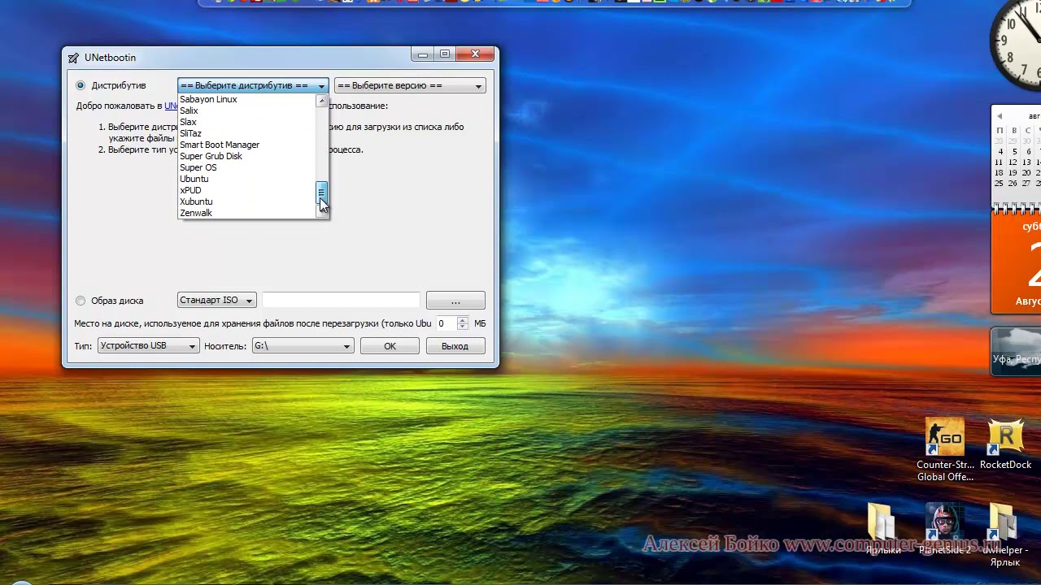Click the distribution list scrollbar thumb
Image resolution: width=1041 pixels, height=585 pixels.
click(x=322, y=193)
